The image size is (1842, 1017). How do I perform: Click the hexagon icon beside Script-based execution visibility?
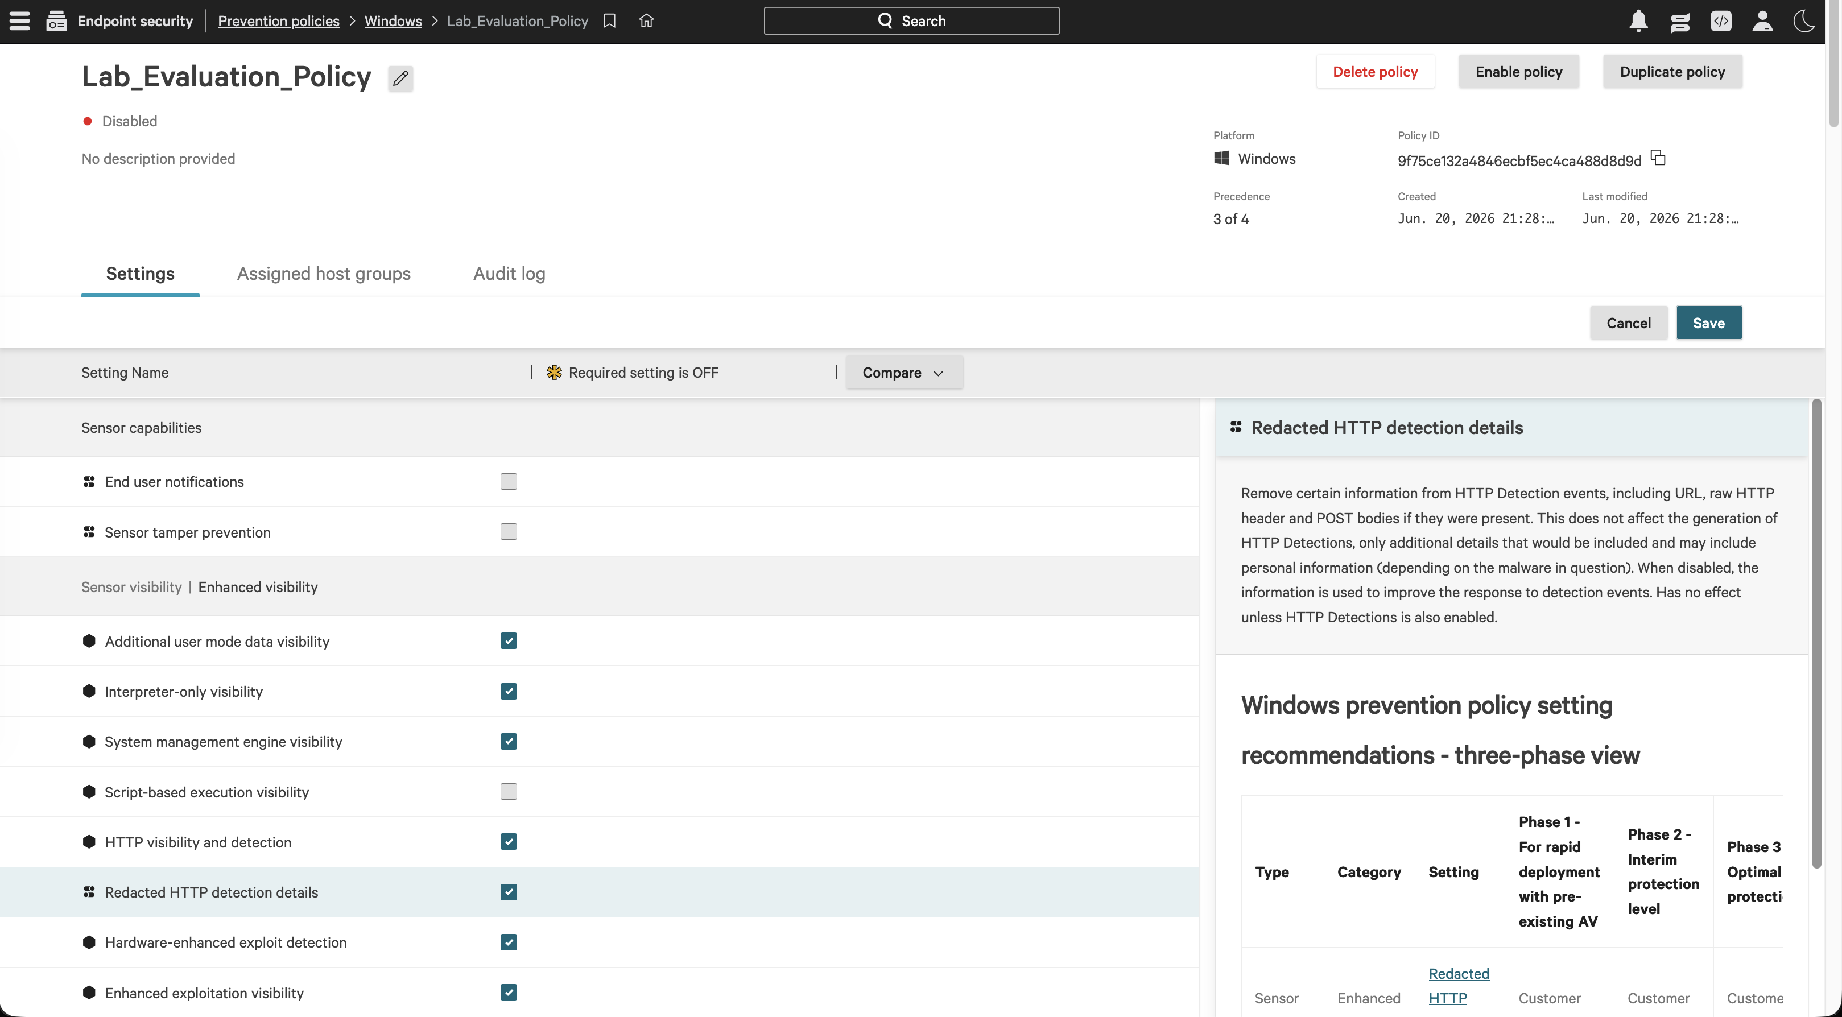(x=89, y=792)
